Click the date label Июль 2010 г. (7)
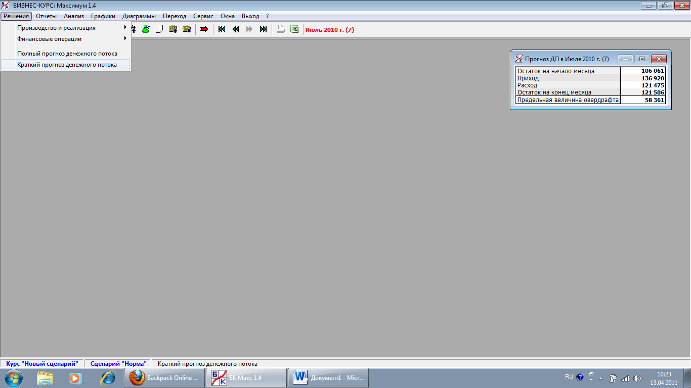The image size is (691, 388). [330, 30]
